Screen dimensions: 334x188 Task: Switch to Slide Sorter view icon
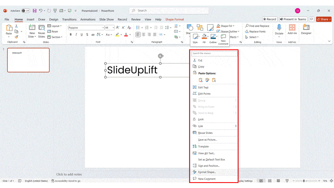click(x=270, y=181)
